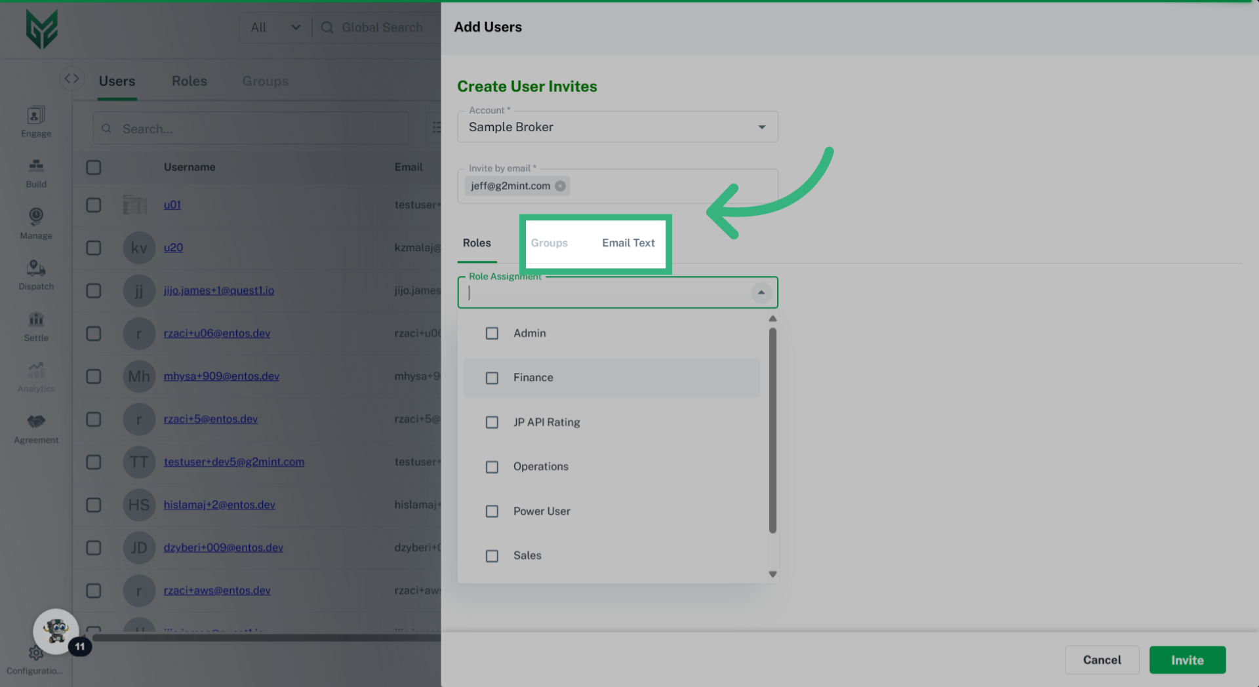Viewport: 1259px width, 687px height.
Task: Switch to the Email Text tab
Action: click(x=628, y=243)
